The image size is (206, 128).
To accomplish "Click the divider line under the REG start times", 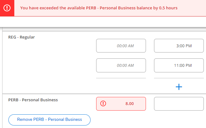I will pos(121,78).
